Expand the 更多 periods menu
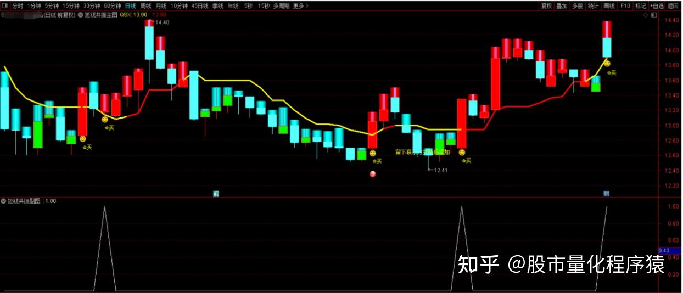683x293 pixels. coord(300,6)
